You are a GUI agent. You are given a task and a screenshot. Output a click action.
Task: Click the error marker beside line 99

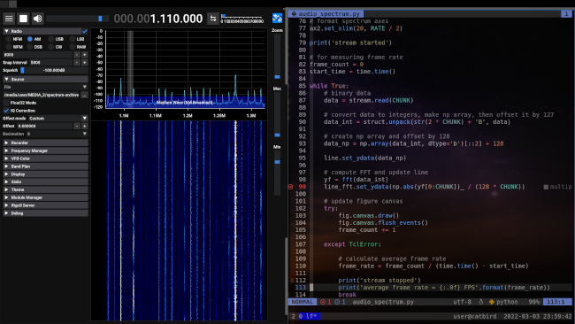tap(291, 187)
